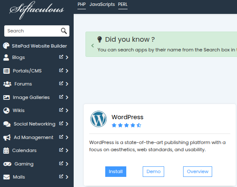The height and width of the screenshot is (187, 237).
Task: Select Mails category label
Action: 19,177
